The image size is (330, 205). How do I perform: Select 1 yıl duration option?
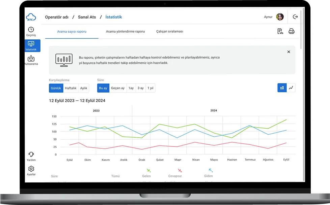click(150, 88)
